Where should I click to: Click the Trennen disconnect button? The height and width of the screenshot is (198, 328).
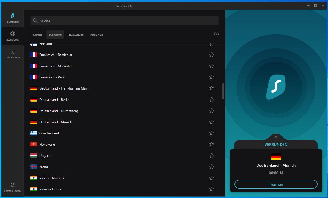tap(276, 184)
